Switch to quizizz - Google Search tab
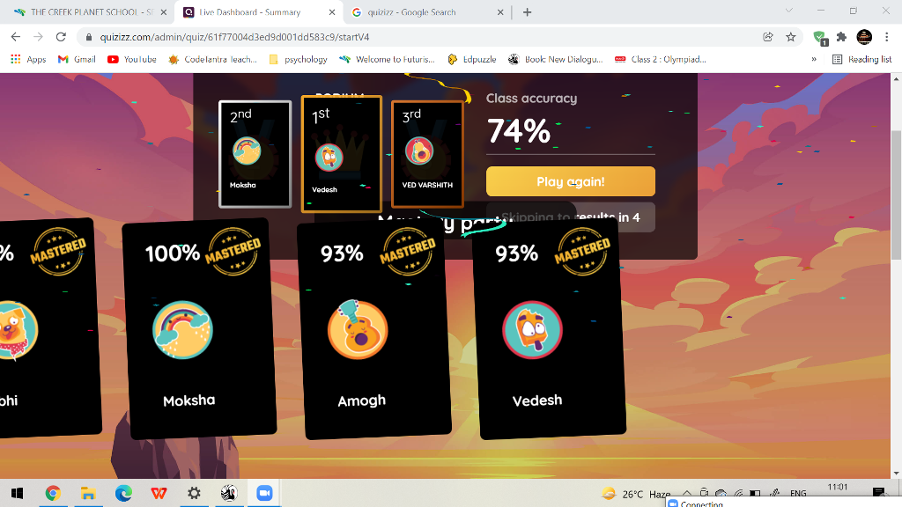 point(427,12)
